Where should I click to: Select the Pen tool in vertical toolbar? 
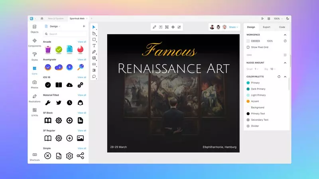tap(94, 52)
